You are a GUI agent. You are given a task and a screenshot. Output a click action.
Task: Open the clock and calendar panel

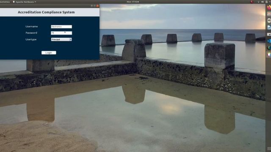133,2
